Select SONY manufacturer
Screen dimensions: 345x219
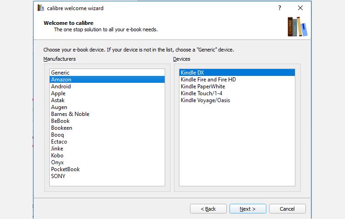coord(107,176)
